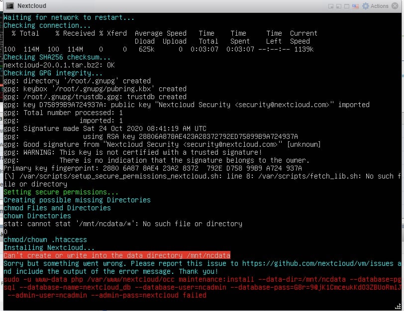
Task: Click the 'chown Directories' line
Action: tap(37, 216)
